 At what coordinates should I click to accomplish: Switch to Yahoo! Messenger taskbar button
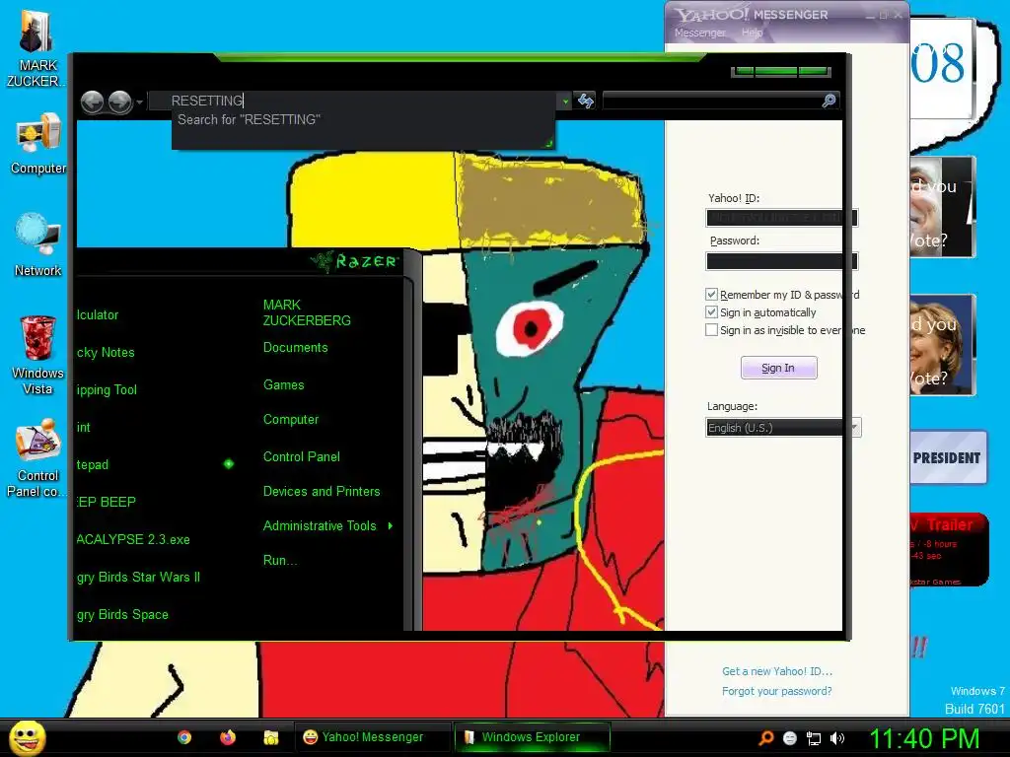tap(373, 737)
